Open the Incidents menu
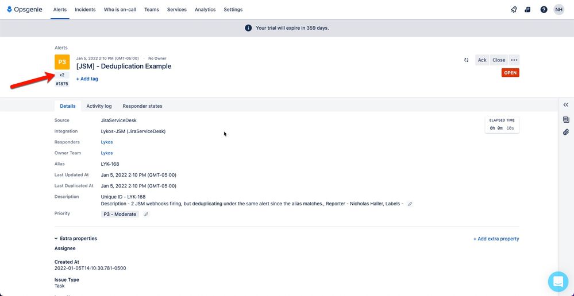Screen dimensions: 574x296 point(85,10)
